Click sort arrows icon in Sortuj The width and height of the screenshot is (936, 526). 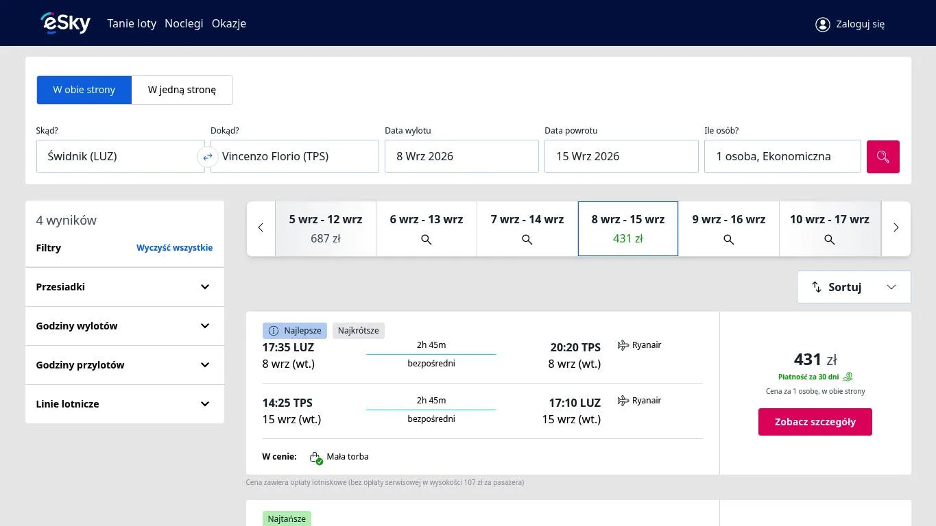[816, 287]
